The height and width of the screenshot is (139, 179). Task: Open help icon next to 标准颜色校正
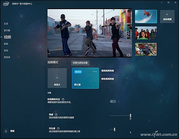(x=63, y=99)
